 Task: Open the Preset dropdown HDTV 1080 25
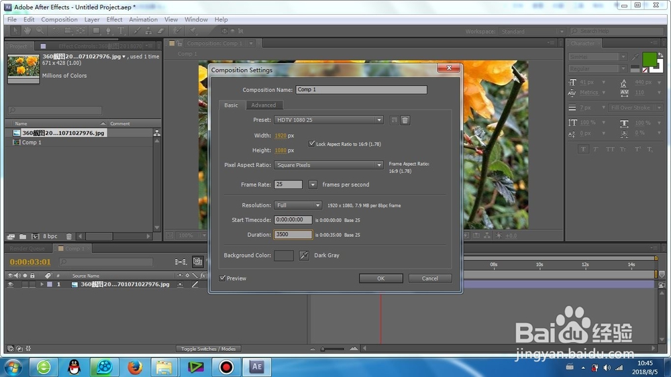(x=328, y=120)
